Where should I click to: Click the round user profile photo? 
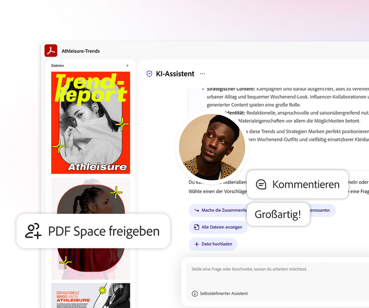tap(212, 147)
